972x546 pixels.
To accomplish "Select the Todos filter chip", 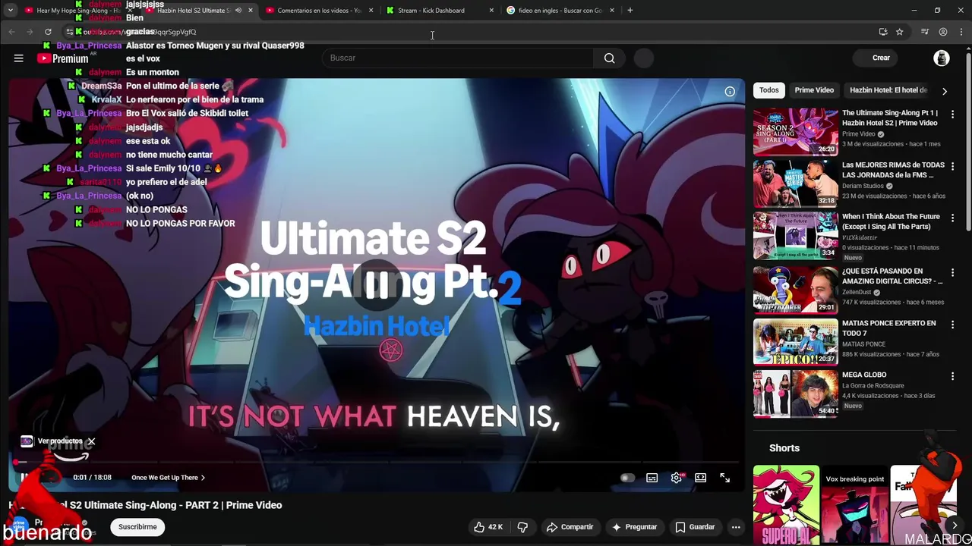I will [769, 90].
